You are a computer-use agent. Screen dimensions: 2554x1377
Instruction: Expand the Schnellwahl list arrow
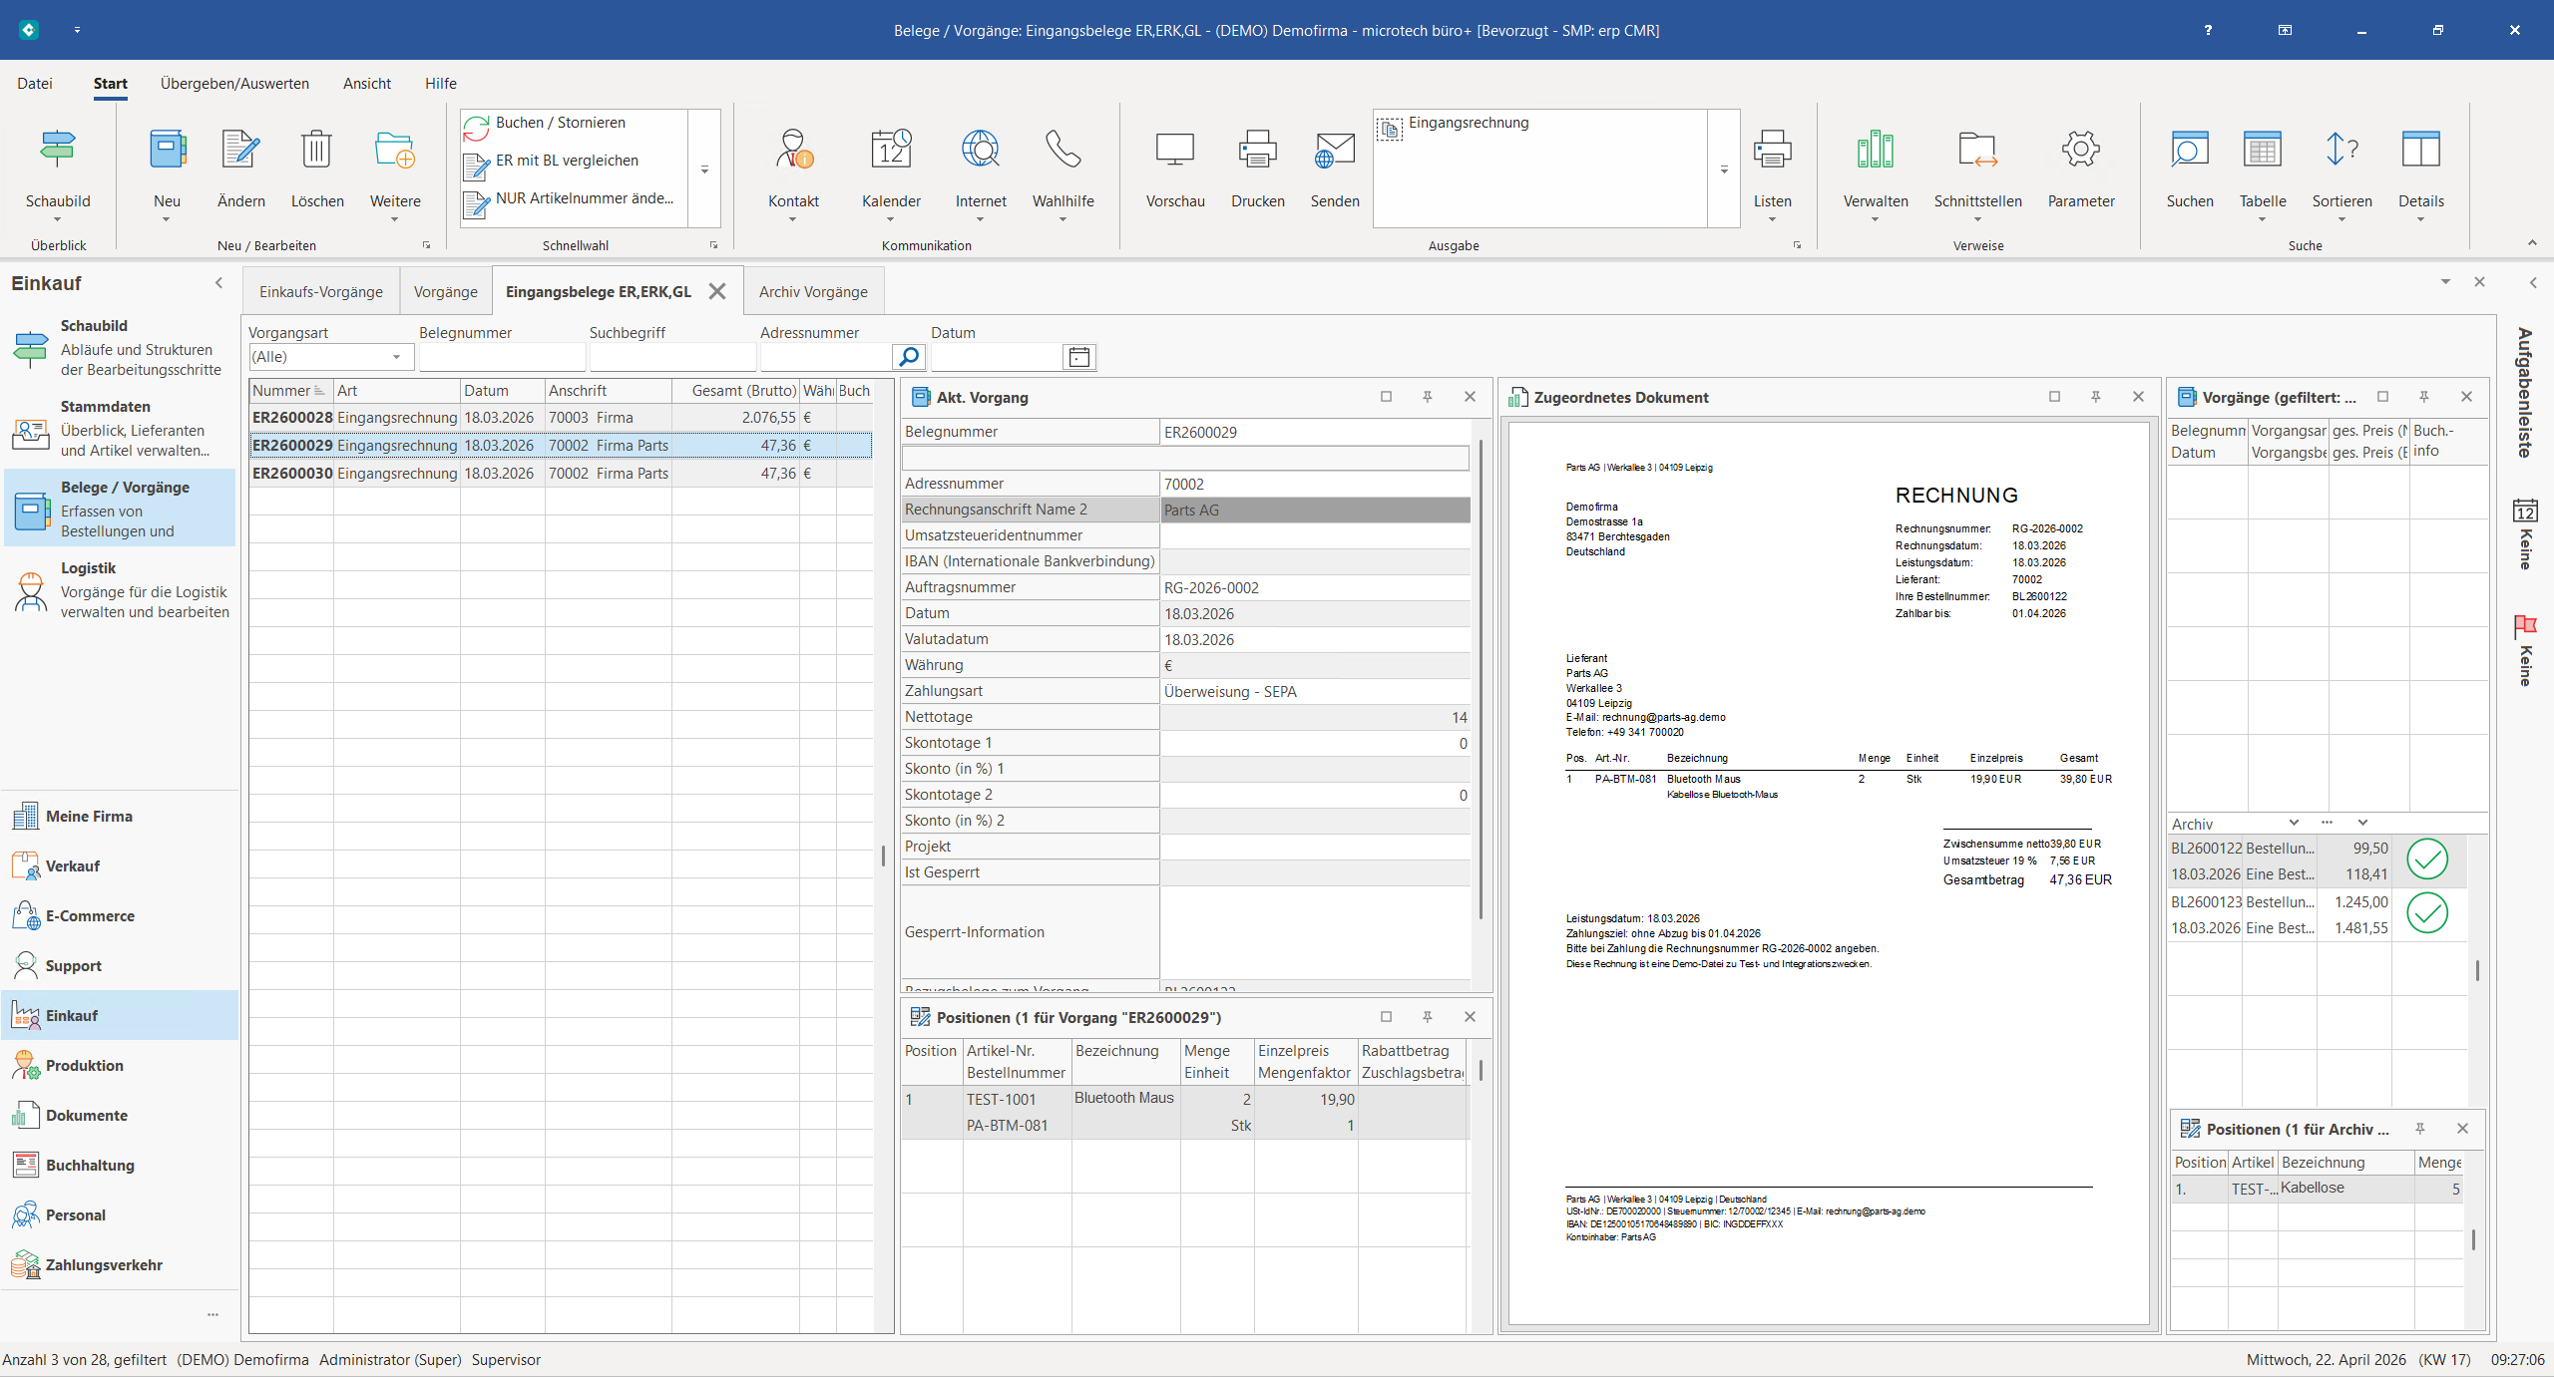point(704,170)
